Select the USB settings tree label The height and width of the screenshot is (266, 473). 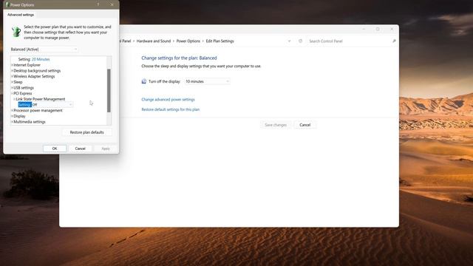(x=24, y=88)
